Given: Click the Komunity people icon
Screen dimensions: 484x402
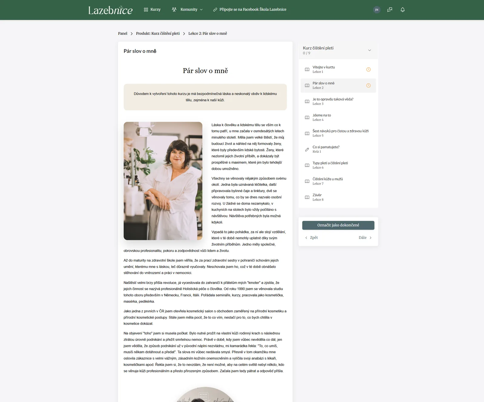Looking at the screenshot, I should pos(174,10).
